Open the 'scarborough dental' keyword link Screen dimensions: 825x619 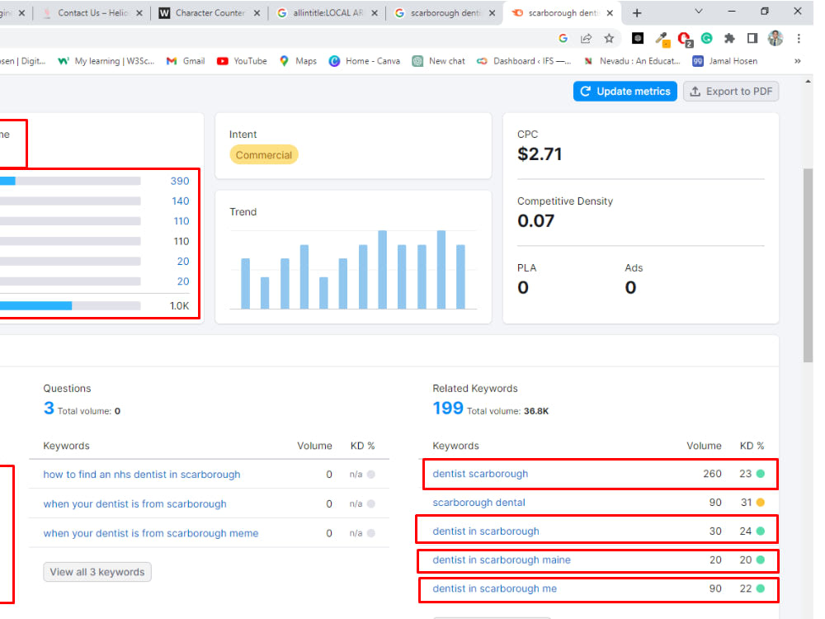pyautogui.click(x=478, y=502)
